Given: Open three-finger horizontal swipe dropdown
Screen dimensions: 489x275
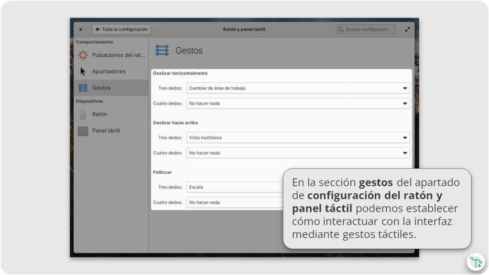Looking at the screenshot, I should pos(298,88).
